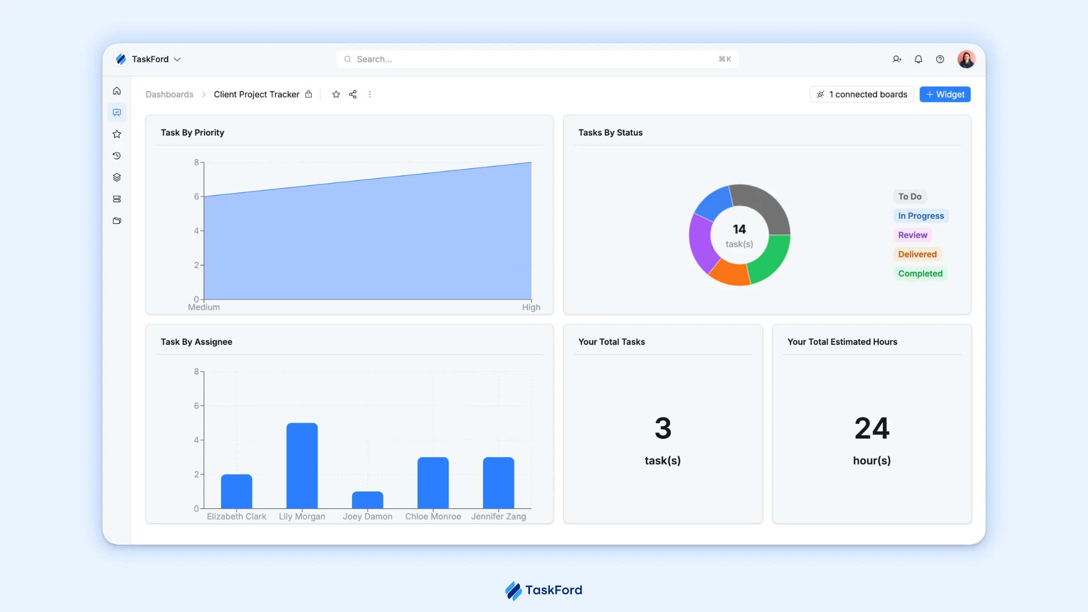Open the Recent history icon in sidebar

117,156
